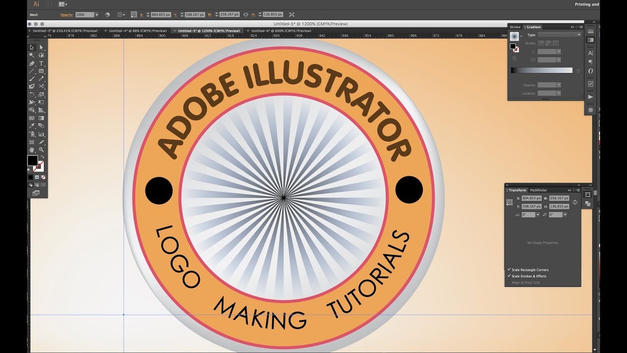627x353 pixels.
Task: Toggle constrain width and height proportions link
Action: tap(575, 202)
